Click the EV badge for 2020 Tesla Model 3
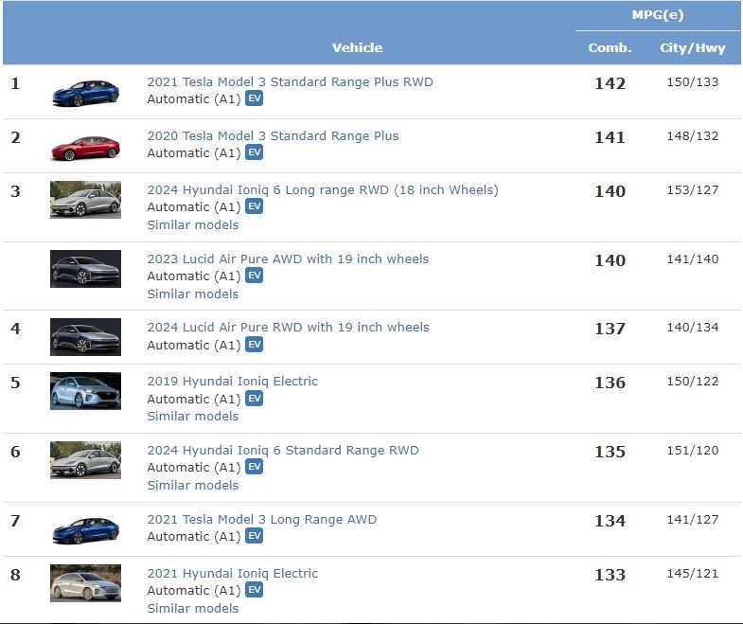743x624 pixels. (254, 152)
